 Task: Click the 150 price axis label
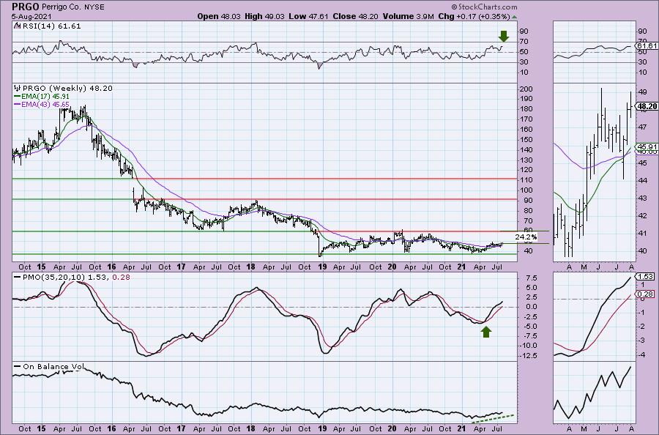click(526, 140)
